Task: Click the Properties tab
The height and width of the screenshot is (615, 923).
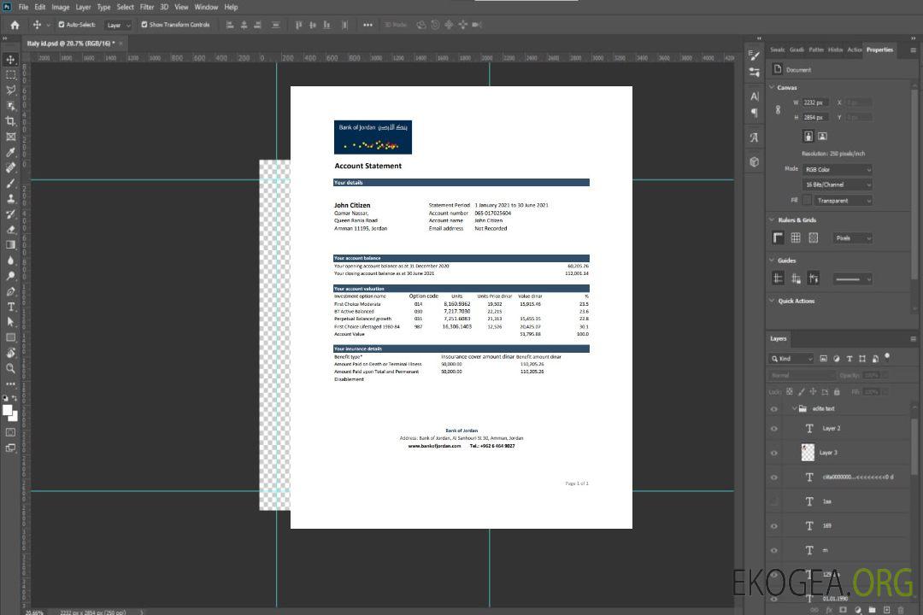Action: tap(879, 50)
